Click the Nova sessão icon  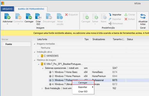[60, 16]
